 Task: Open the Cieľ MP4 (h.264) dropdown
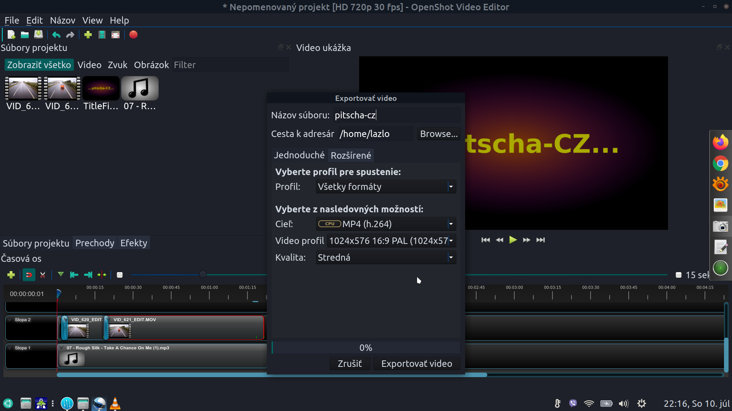click(386, 224)
